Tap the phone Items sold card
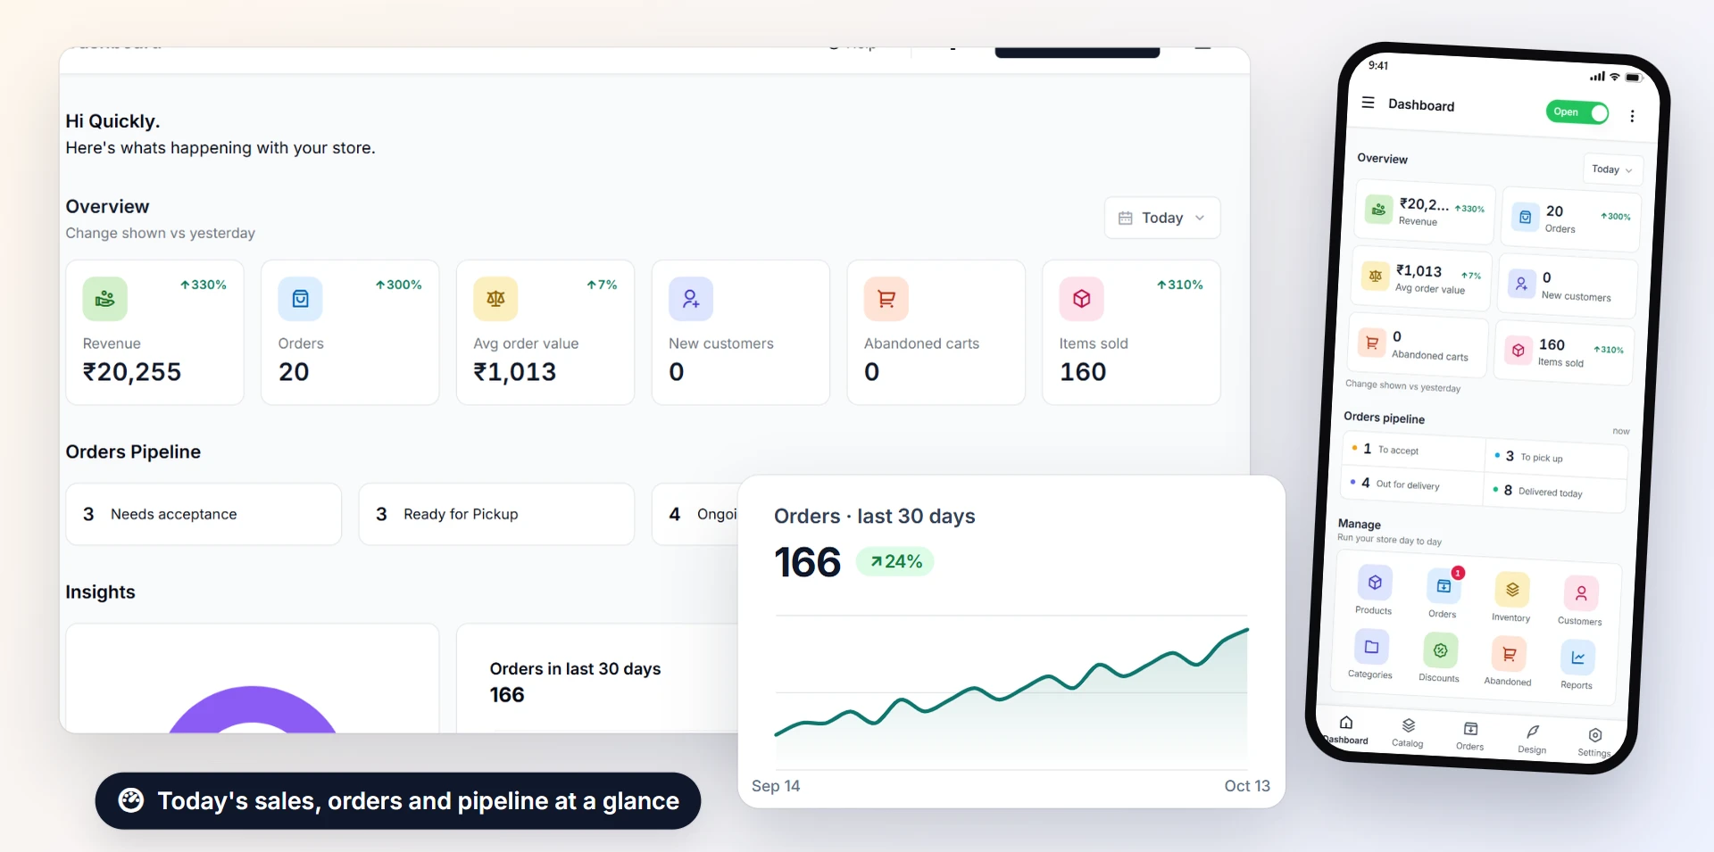1714x852 pixels. click(1565, 352)
